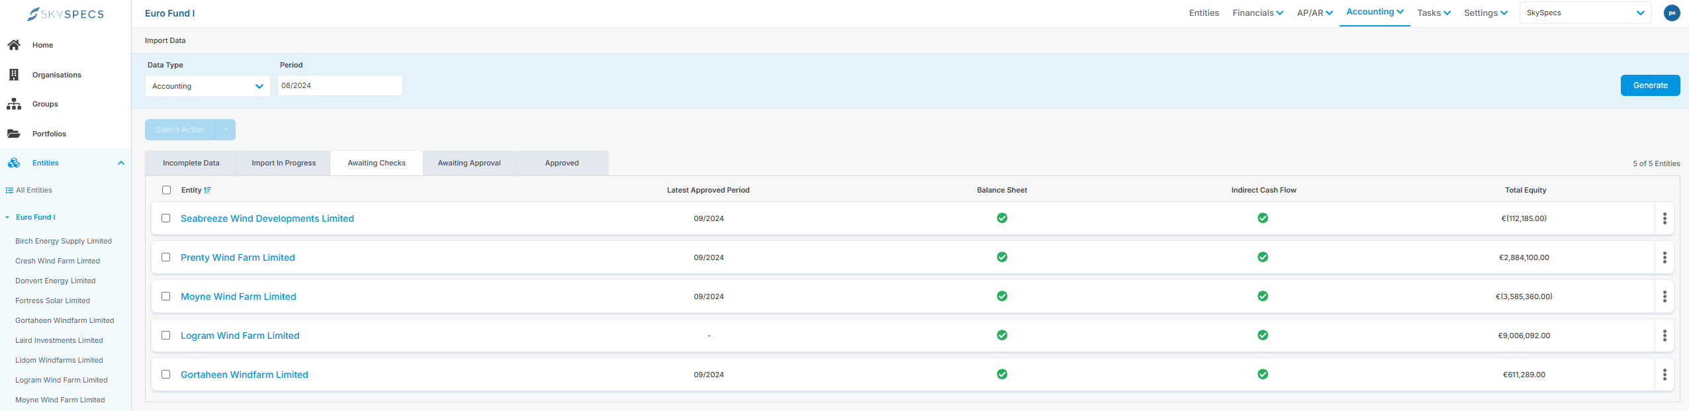Switch to Approved tab
The image size is (1689, 411).
(562, 163)
